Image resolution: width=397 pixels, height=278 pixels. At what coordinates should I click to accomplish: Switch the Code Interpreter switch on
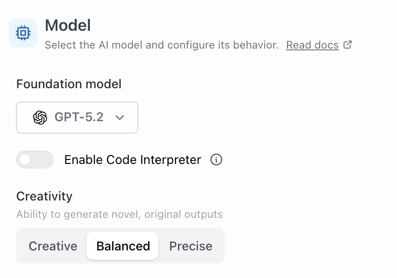(x=35, y=159)
